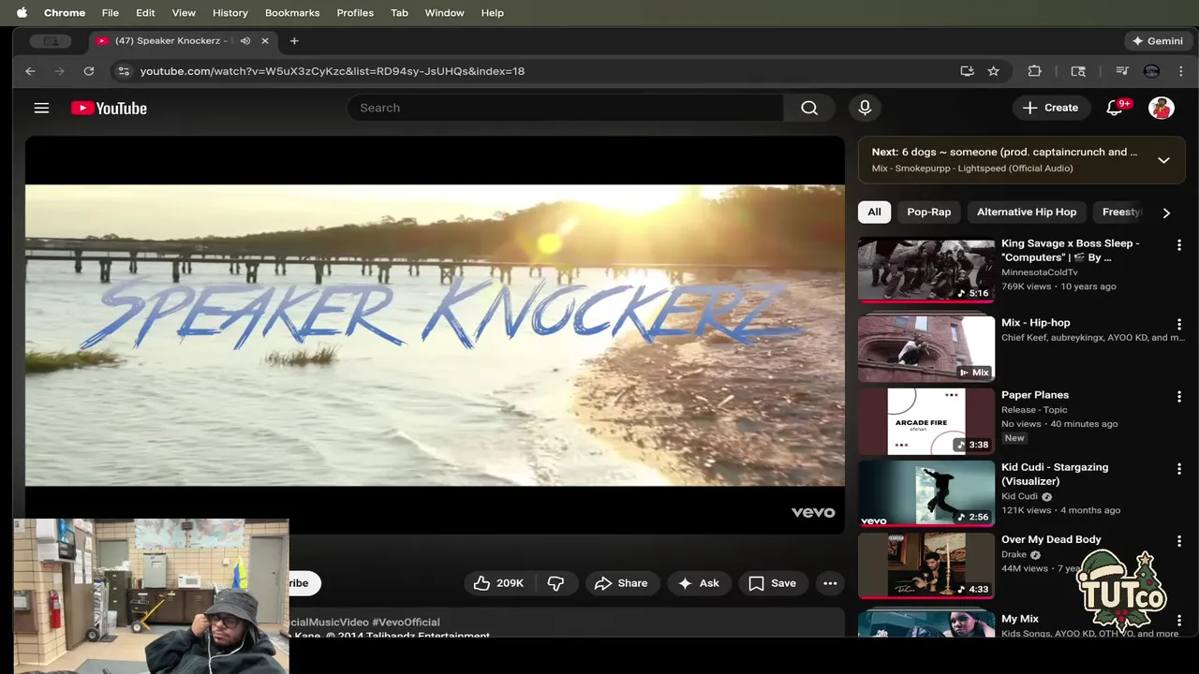Open Chrome media controls icon
This screenshot has width=1199, height=674.
pyautogui.click(x=1121, y=71)
